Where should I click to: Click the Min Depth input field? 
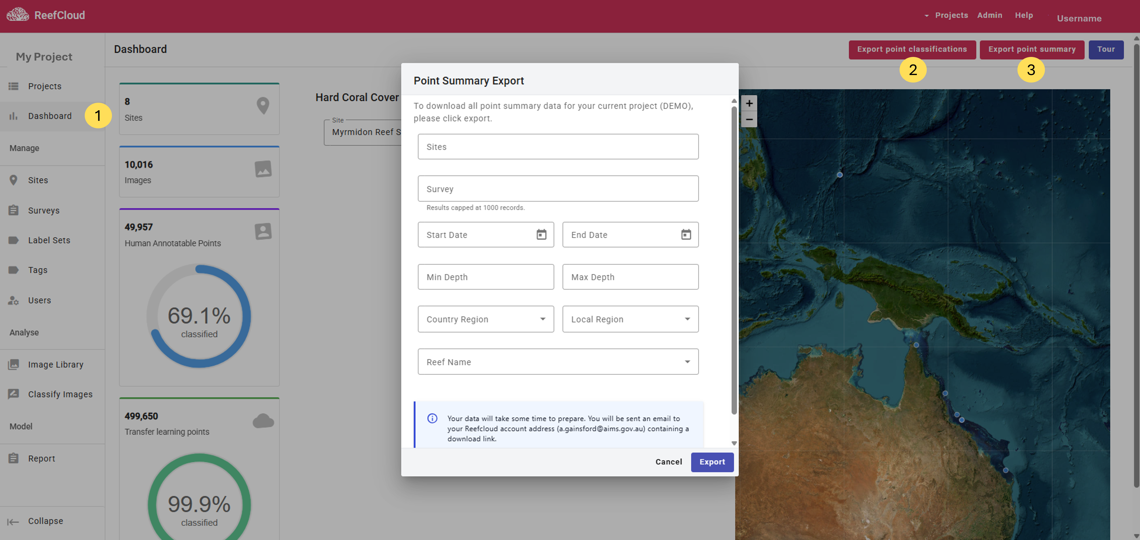point(486,277)
